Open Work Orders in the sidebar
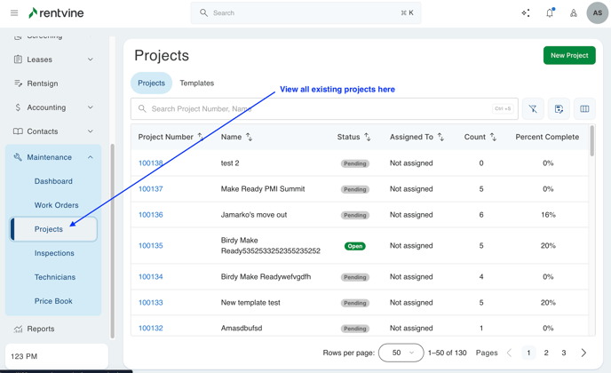The image size is (611, 373). tap(56, 205)
